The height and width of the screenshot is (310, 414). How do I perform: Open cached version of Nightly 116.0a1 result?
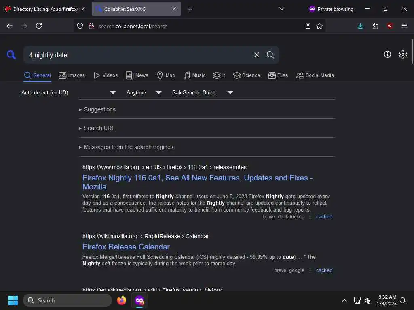pos(324,217)
